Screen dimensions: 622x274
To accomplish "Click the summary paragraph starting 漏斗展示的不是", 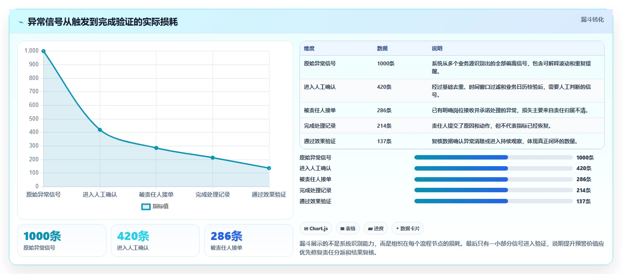I will (x=451, y=248).
